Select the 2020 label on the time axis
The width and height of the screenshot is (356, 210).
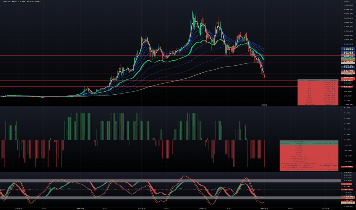80,208
